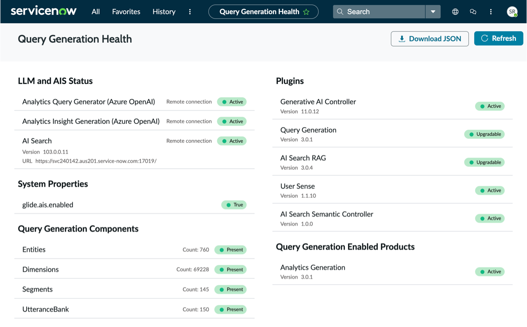
Task: Focus the global Search field
Action: [379, 12]
